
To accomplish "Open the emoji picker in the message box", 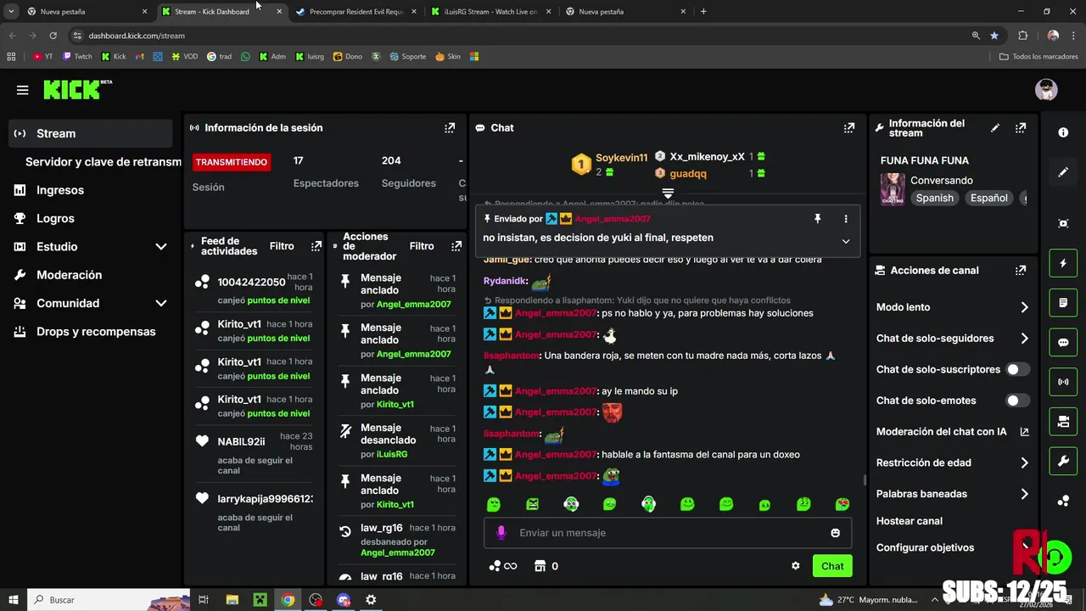I will (x=836, y=533).
